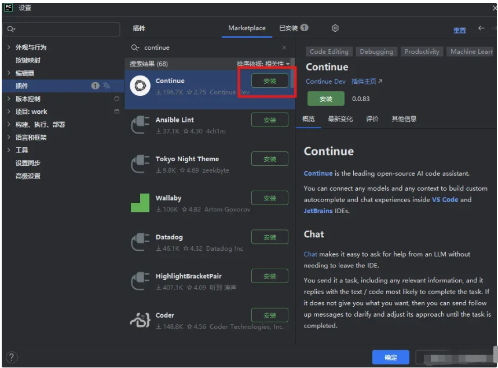This screenshot has width=498, height=368.
Task: Follow the Chat link in description
Action: 310,254
